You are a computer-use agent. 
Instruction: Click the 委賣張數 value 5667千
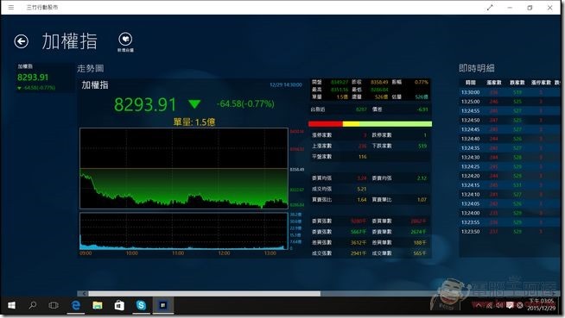359,232
